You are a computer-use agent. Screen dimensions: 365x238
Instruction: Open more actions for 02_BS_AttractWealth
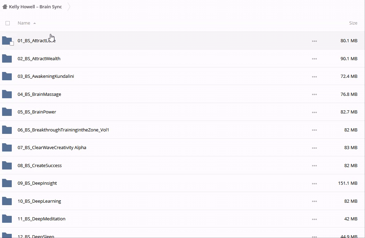[x=314, y=59]
